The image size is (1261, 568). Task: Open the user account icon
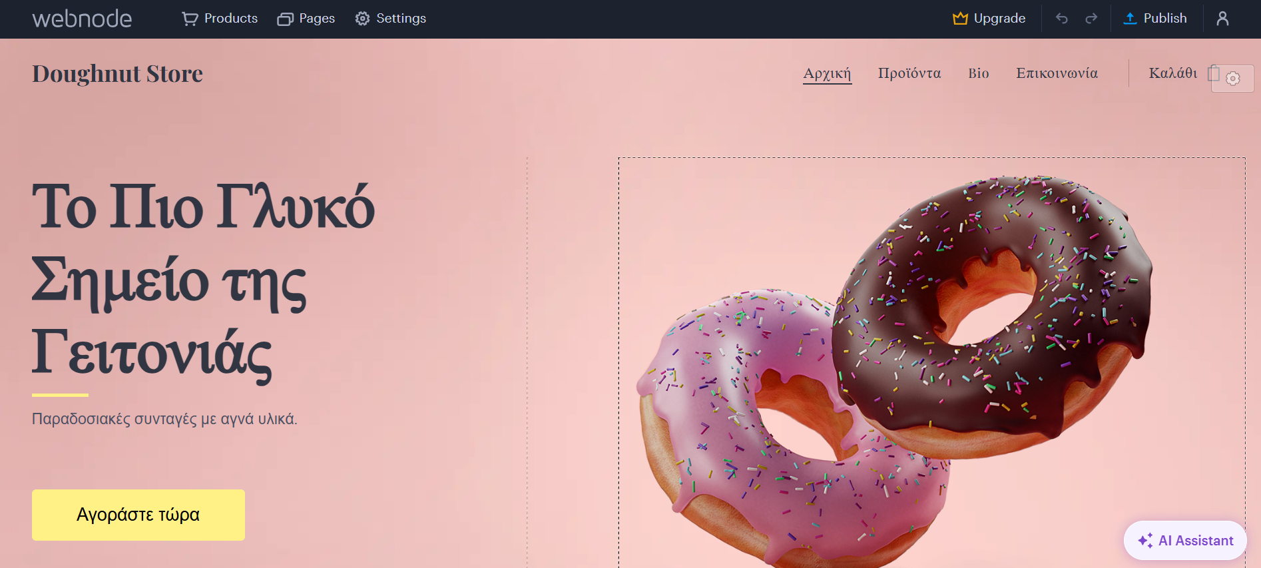click(x=1222, y=19)
